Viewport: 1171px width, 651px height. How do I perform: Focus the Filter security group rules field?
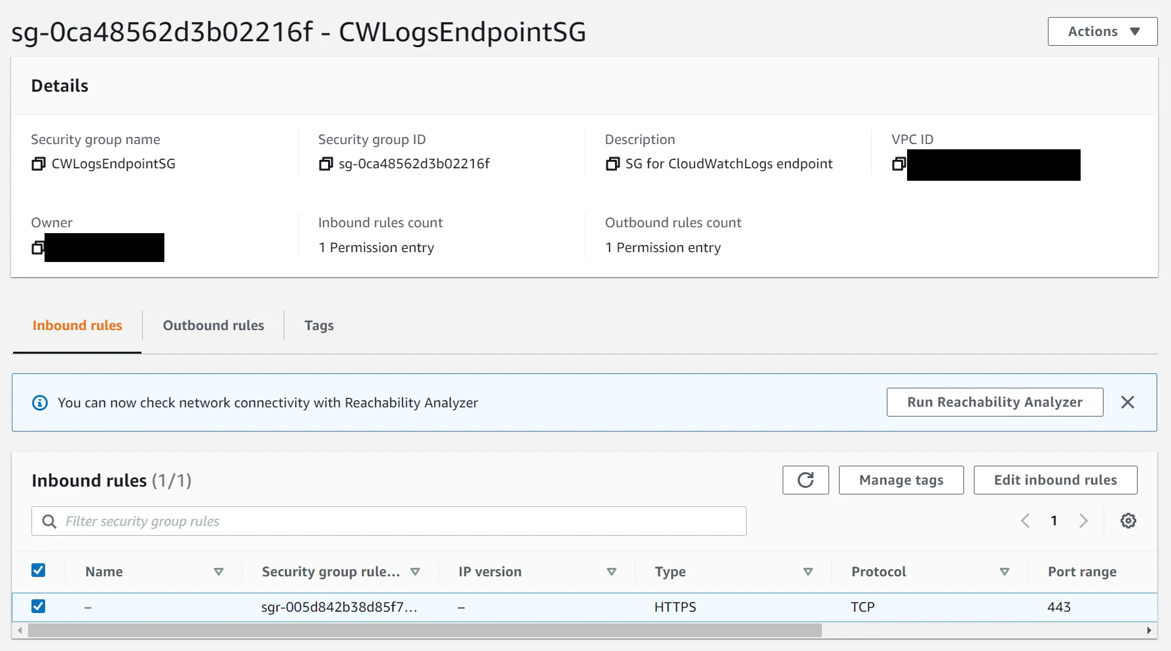(x=389, y=521)
